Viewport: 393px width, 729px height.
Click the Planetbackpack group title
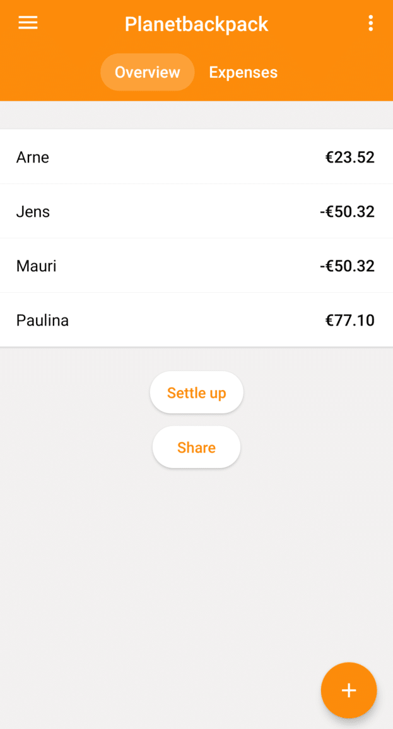pyautogui.click(x=196, y=24)
